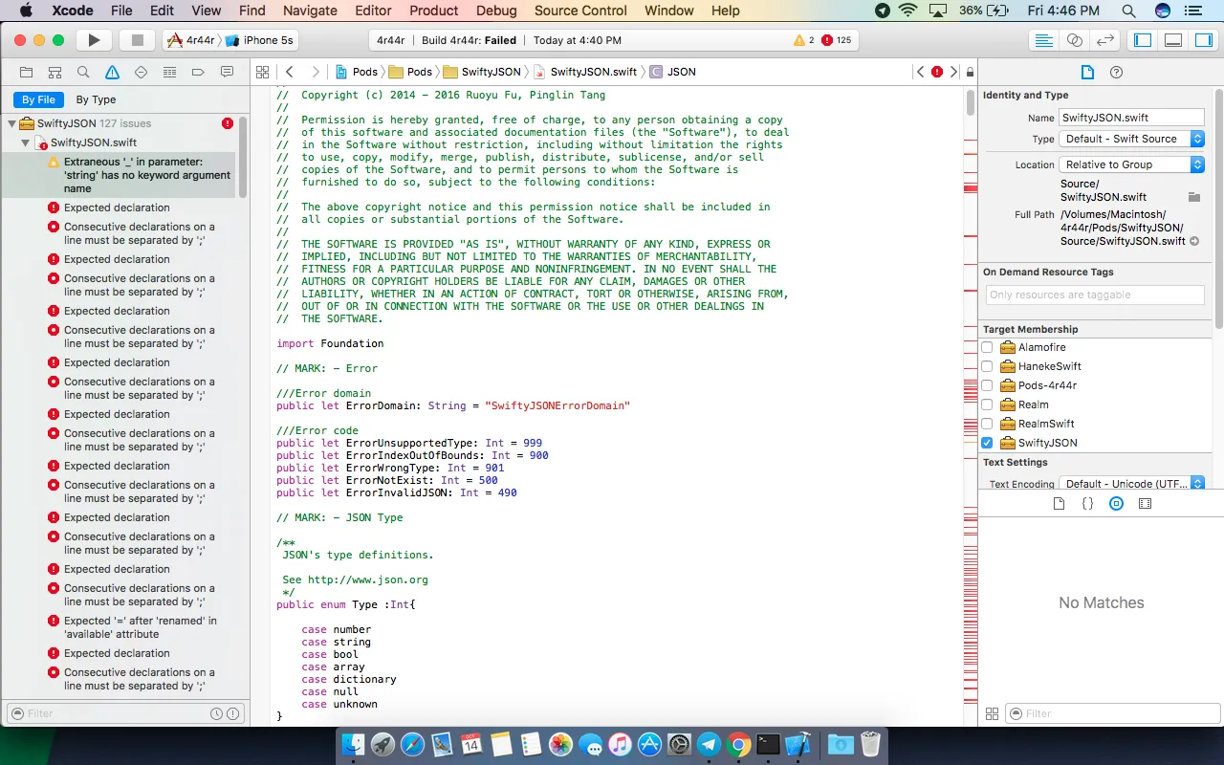Open the JSON symbol jump bar menu
The image size is (1224, 765).
[x=673, y=72]
